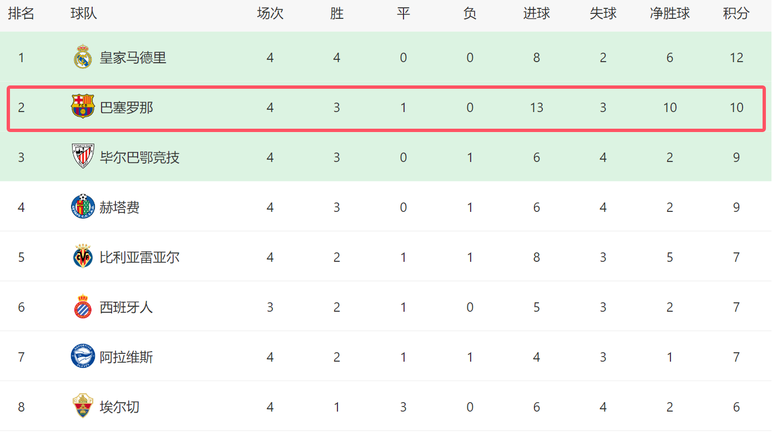Click the Elche club crest
772x436 pixels.
83,406
